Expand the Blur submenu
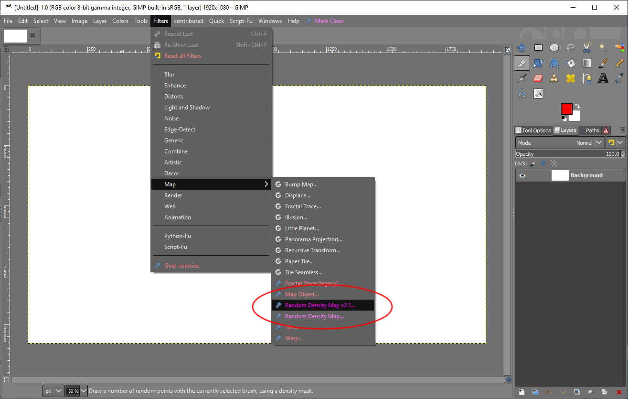Screen dimensions: 628x399 tap(211, 75)
